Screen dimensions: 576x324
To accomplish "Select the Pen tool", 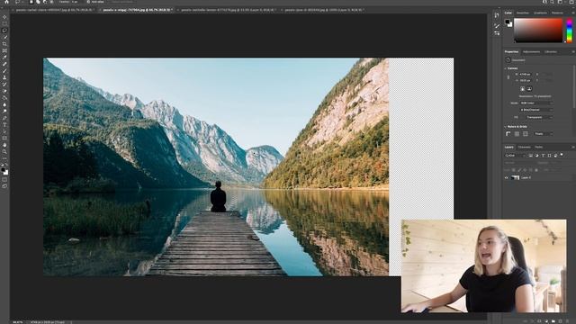I will tap(4, 118).
